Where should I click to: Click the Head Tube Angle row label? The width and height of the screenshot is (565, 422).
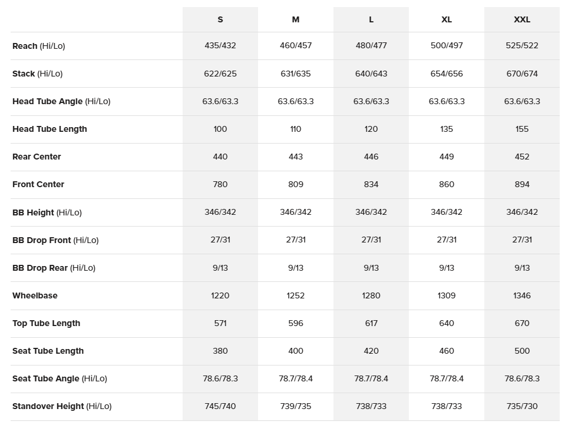(x=61, y=102)
